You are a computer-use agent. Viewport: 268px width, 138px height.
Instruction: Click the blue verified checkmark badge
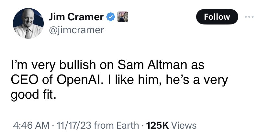[111, 17]
